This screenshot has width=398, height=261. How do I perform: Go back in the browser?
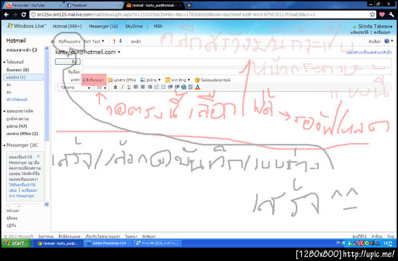(7, 15)
